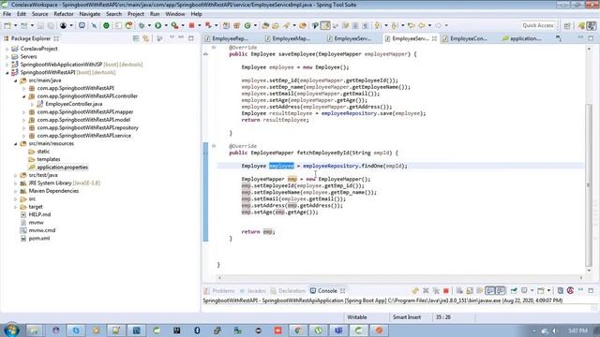Click Remove All Terminated Launches icon

click(x=436, y=291)
